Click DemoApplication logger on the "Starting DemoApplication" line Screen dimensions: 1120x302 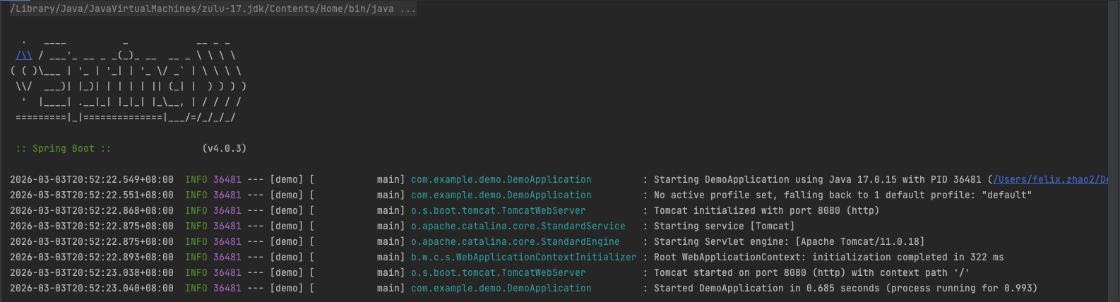(501, 180)
